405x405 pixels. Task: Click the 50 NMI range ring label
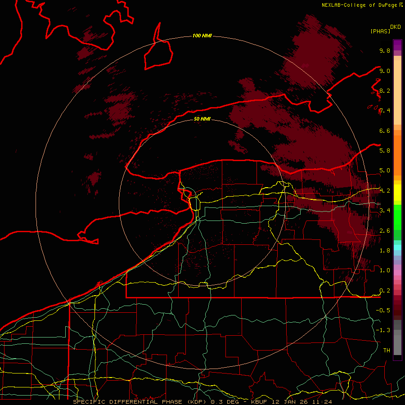(x=202, y=119)
